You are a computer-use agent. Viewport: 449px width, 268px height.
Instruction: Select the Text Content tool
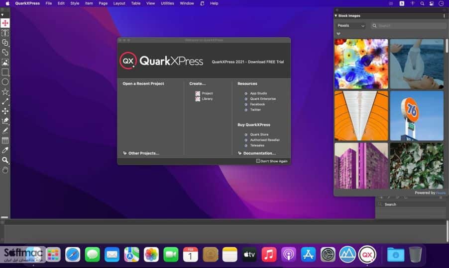pos(5,33)
